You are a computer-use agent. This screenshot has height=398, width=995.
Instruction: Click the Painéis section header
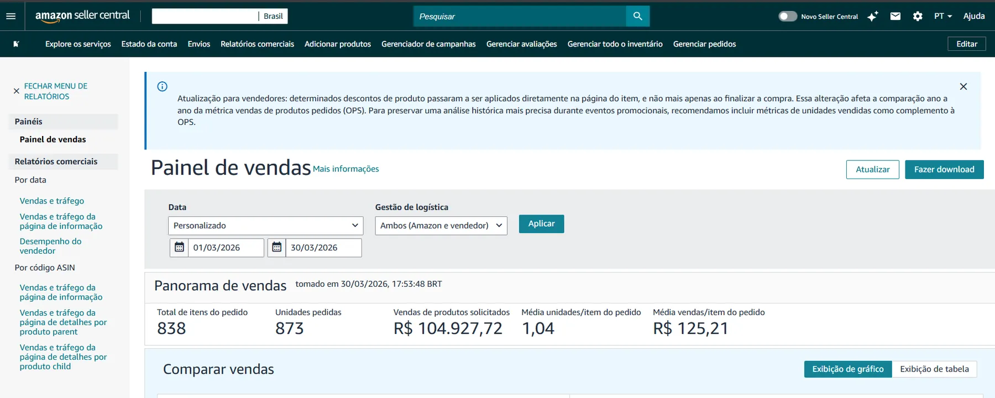pyautogui.click(x=64, y=122)
